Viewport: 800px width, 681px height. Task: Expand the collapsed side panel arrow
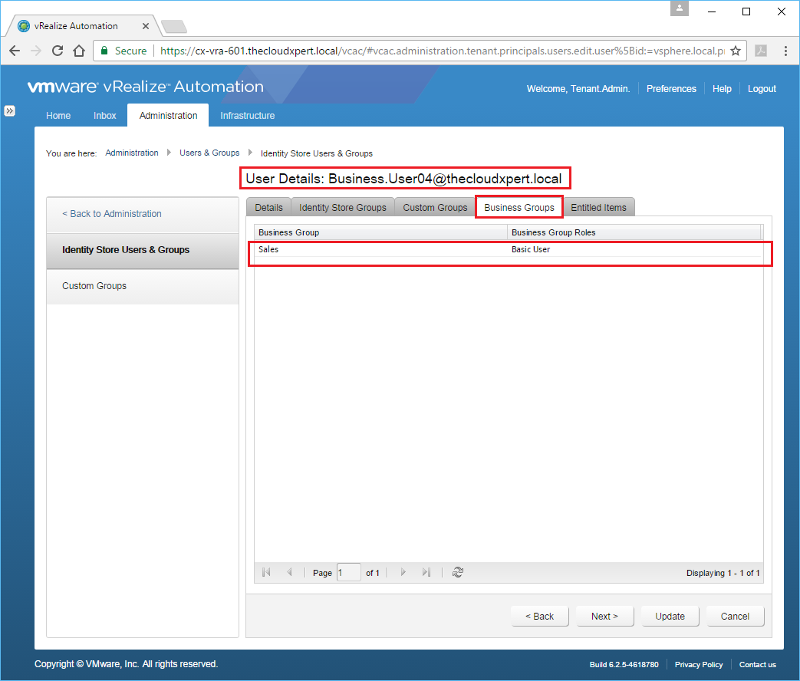click(10, 110)
